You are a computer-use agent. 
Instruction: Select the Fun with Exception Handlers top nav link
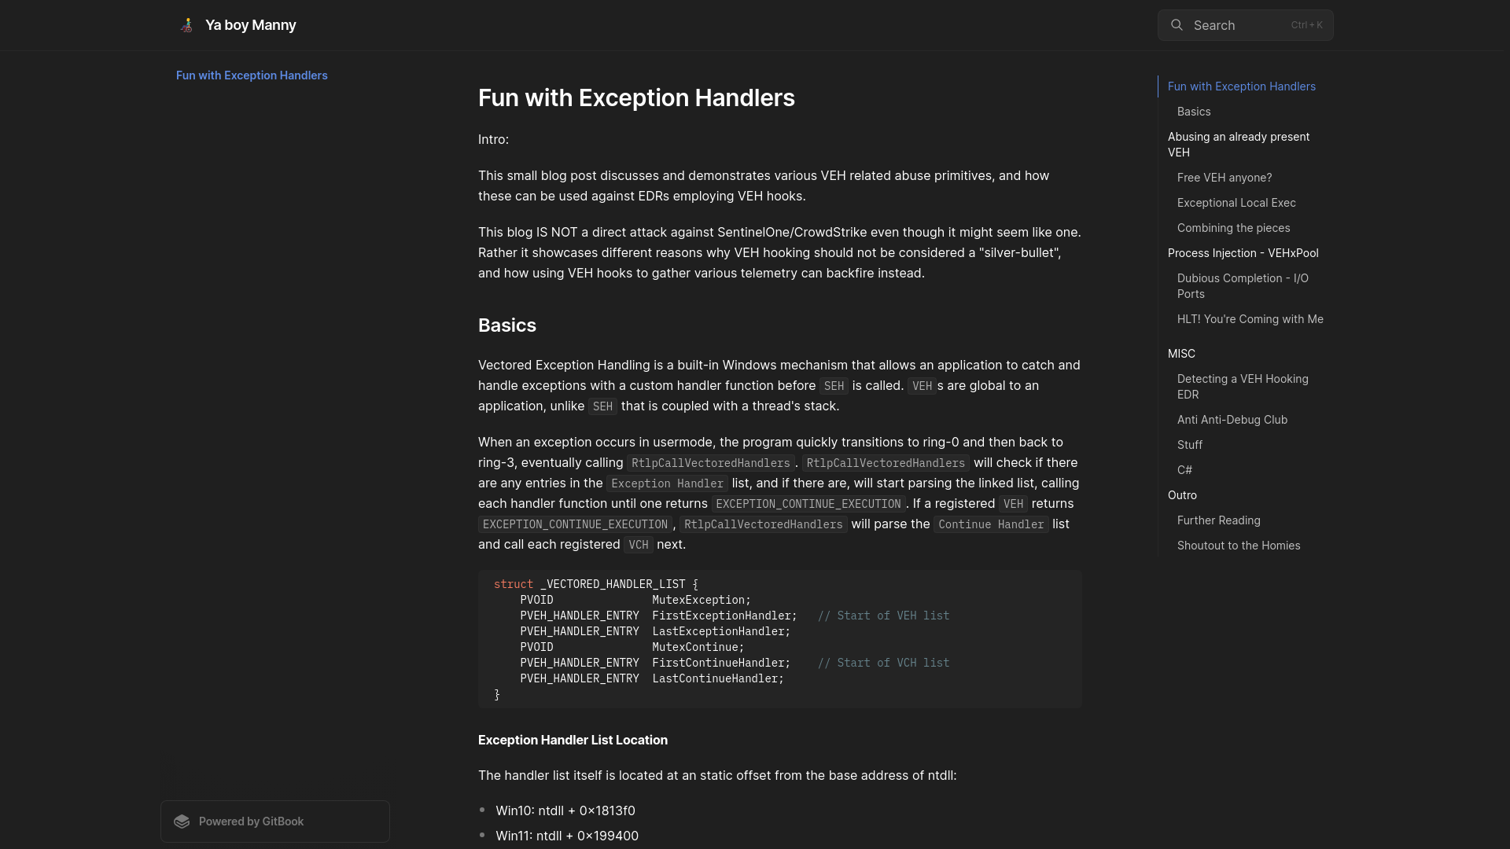tap(251, 75)
